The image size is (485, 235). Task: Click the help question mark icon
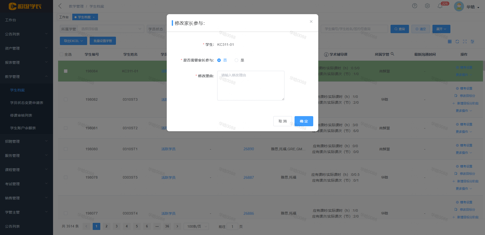415,6
